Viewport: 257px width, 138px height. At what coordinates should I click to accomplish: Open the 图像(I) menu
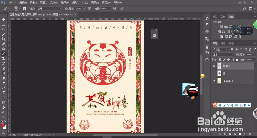pos(33,3)
